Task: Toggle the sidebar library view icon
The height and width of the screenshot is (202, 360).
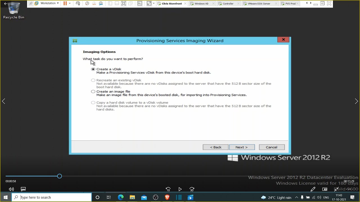Action: 110,3
